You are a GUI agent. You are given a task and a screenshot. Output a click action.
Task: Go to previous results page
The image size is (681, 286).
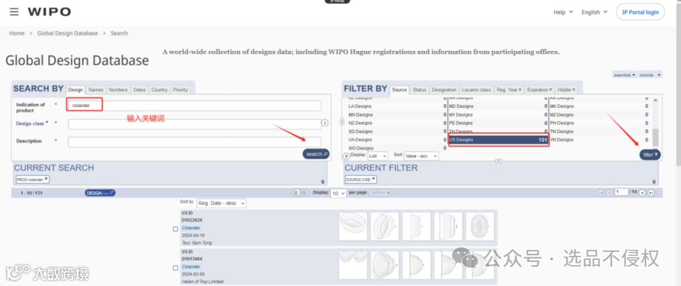[x=609, y=193]
